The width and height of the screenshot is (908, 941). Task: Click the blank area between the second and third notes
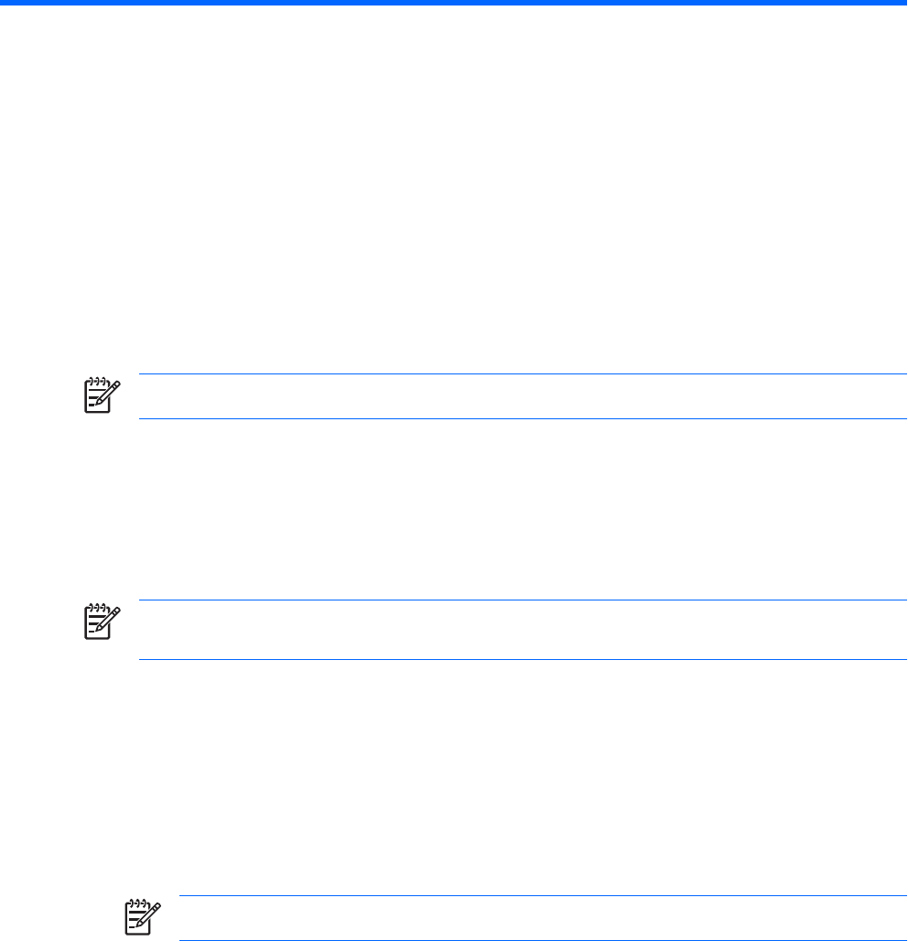coord(454,777)
